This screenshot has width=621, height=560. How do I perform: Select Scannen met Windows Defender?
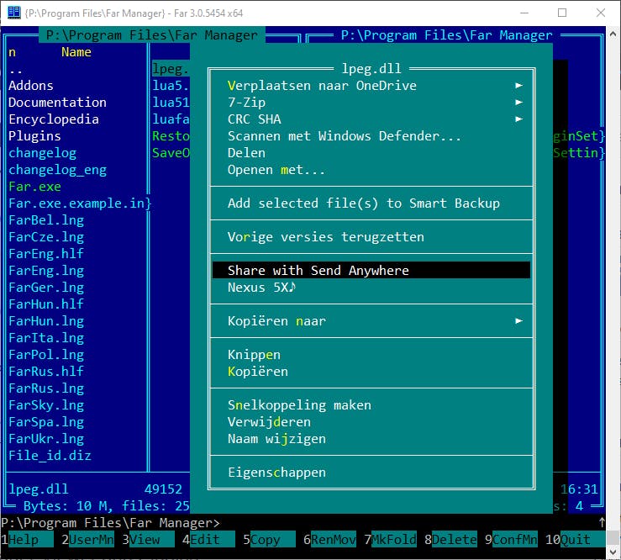pos(344,135)
